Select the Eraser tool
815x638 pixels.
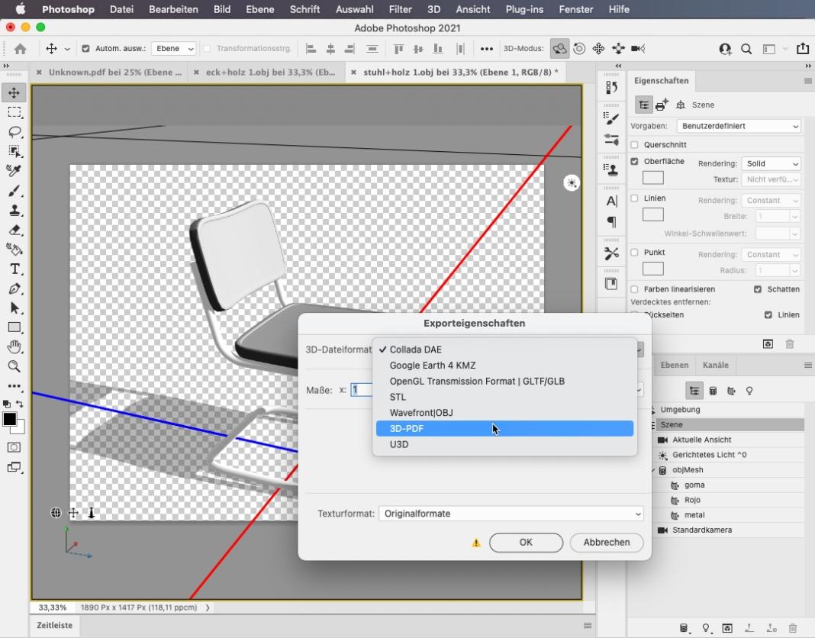[14, 230]
